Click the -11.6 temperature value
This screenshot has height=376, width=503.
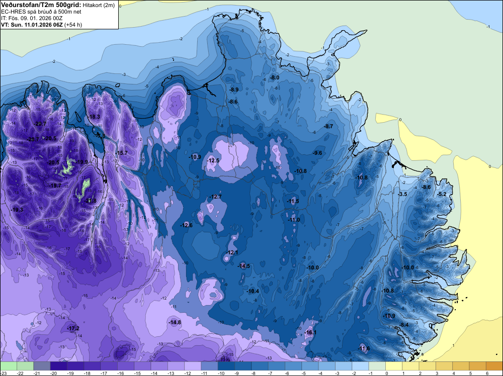pyautogui.click(x=364, y=348)
